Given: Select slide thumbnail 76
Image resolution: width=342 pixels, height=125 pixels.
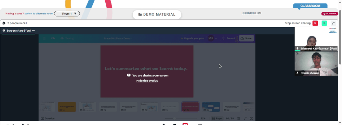Looking at the screenshot, I should click(x=108, y=107).
